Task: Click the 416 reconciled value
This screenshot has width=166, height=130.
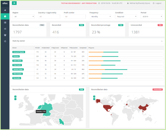Action: [x=56, y=32]
